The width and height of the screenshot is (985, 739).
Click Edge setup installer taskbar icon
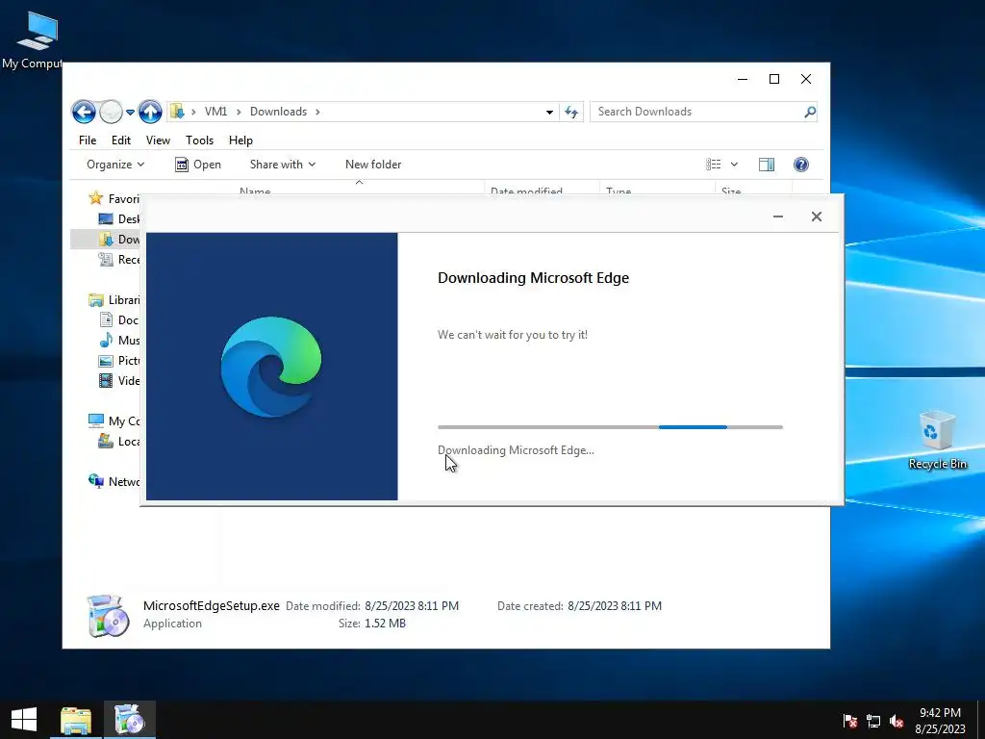coord(130,720)
